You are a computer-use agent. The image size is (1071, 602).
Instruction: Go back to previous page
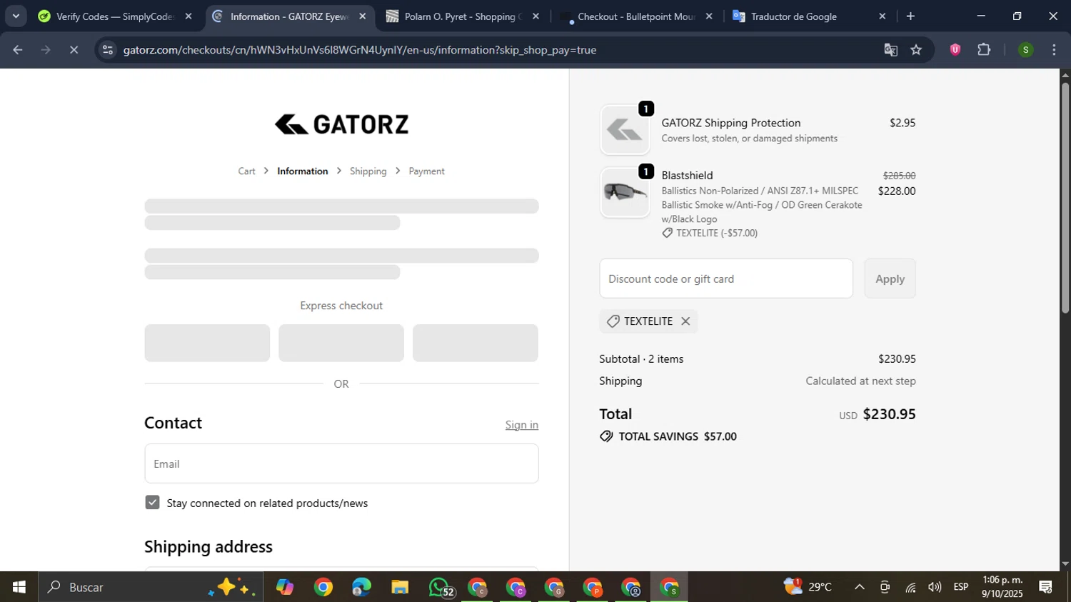coord(18,50)
